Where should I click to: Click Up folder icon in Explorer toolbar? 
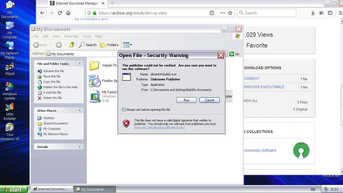pos(72,45)
